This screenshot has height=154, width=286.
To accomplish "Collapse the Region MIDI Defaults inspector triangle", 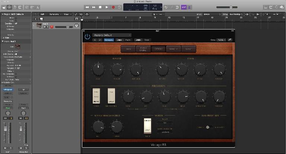I will click(x=3, y=14).
